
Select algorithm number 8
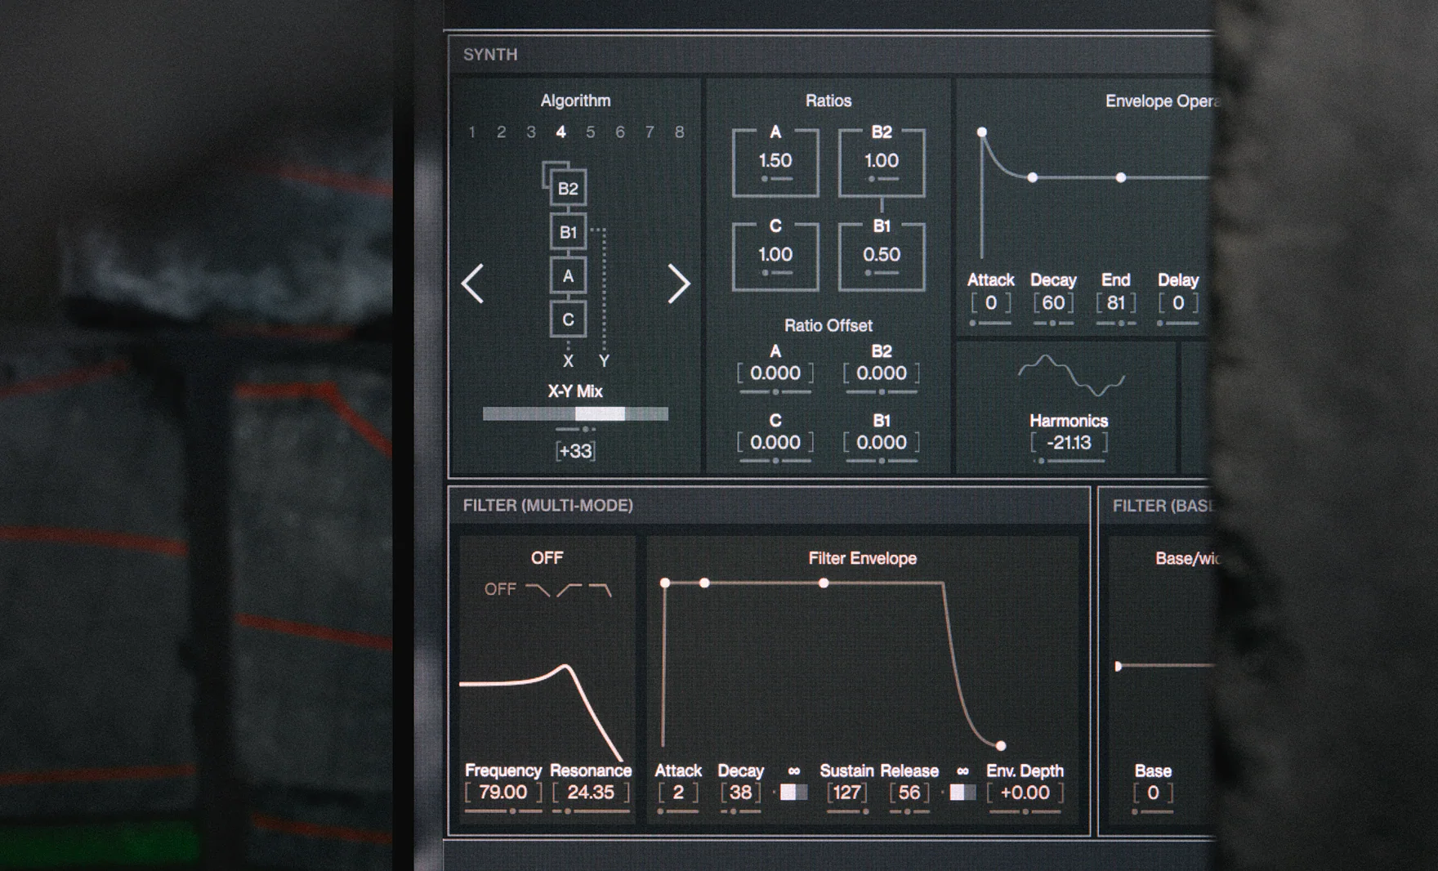tap(680, 132)
